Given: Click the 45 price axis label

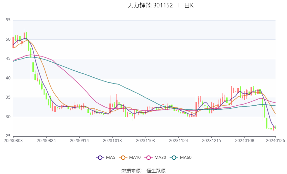Looking at the screenshot, I should pos(8,59).
